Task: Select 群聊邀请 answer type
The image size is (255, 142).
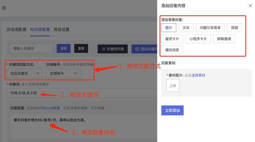Action: click(224, 39)
